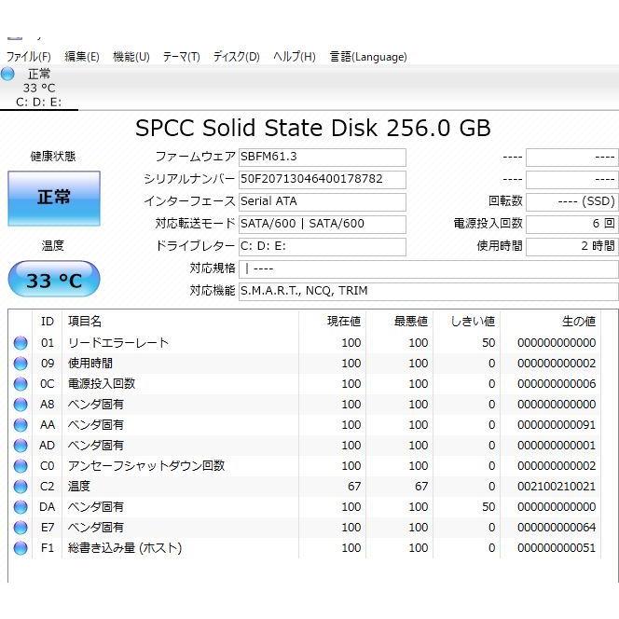Viewport: 619px width, 619px height.
Task: Click the status icon for row DA
Action: [21, 507]
